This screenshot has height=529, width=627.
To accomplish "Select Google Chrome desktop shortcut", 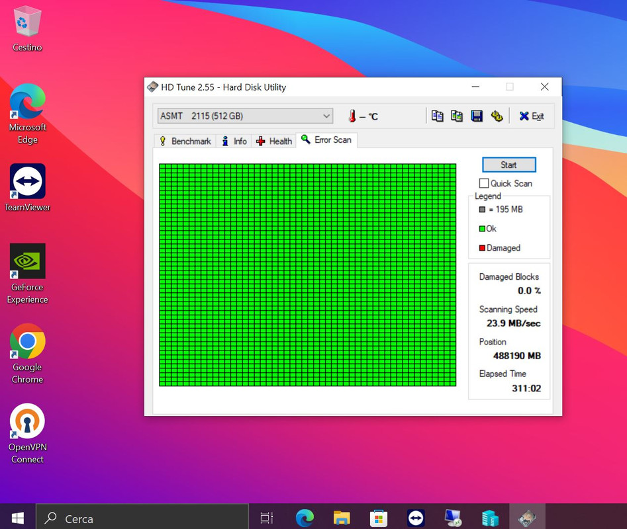I will (x=27, y=354).
